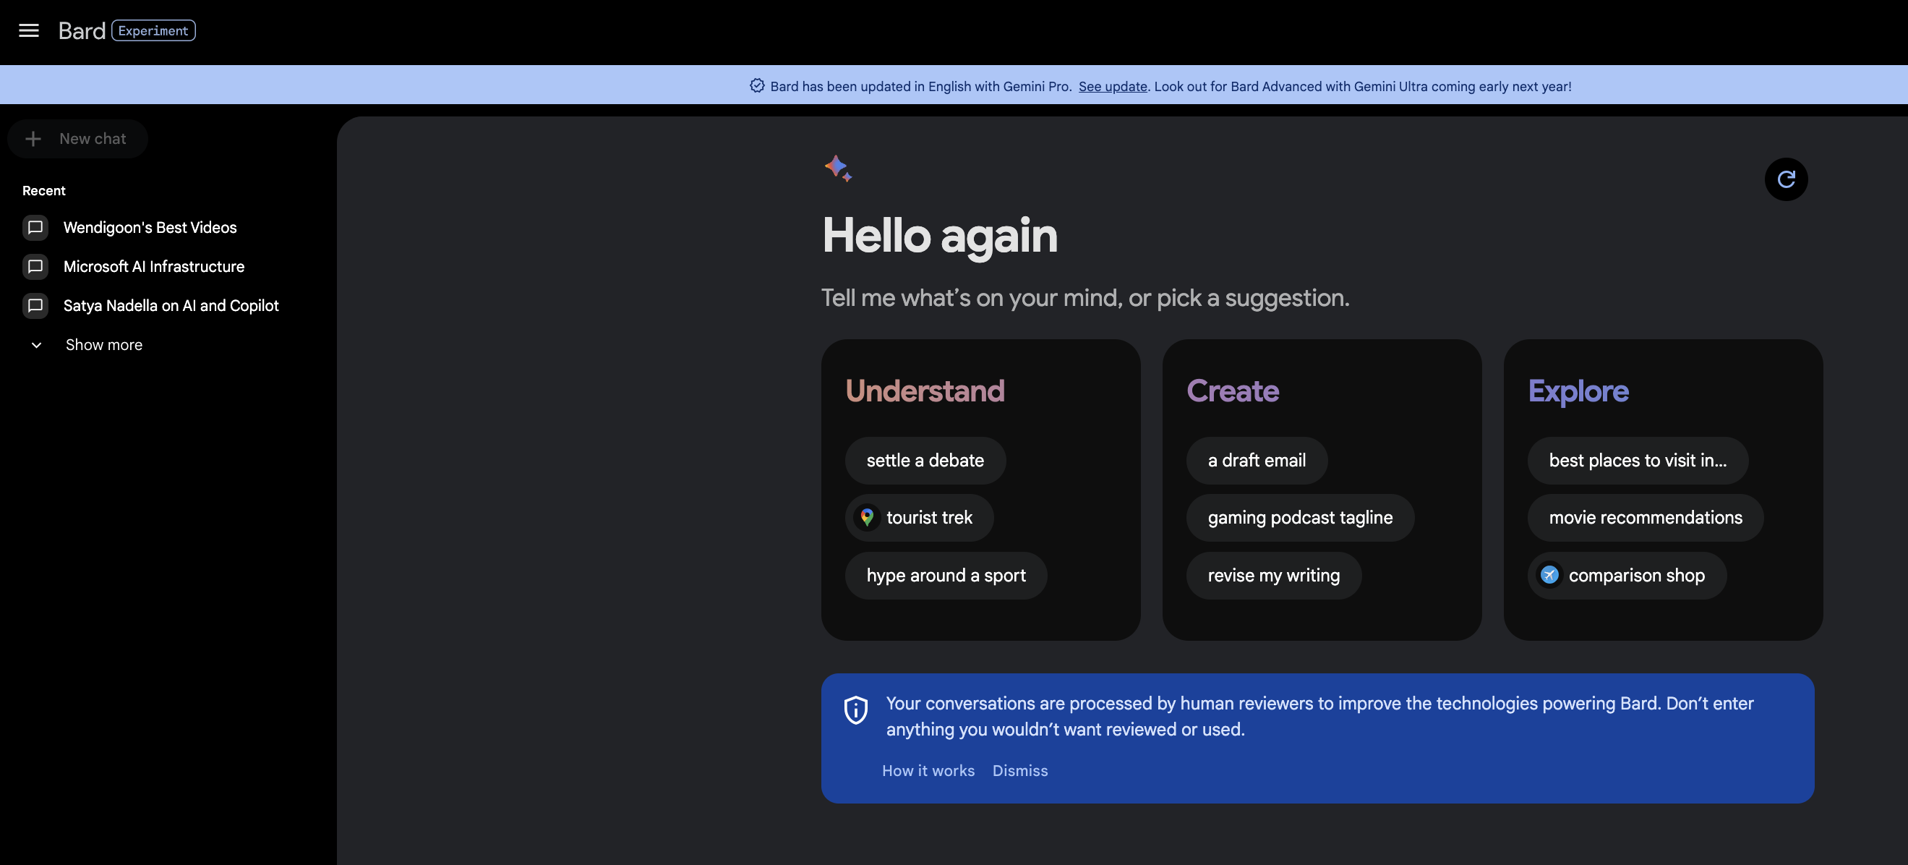Click How it works link in banner

coord(928,770)
